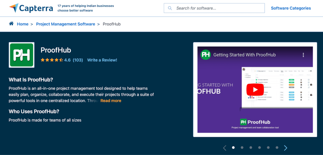323x155 pixels.
Task: Go to next carousel slide arrow
Action: point(285,148)
